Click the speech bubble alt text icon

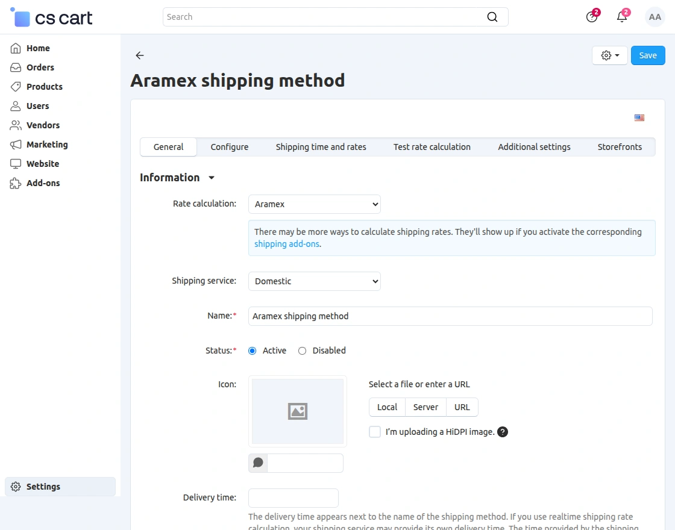click(258, 463)
